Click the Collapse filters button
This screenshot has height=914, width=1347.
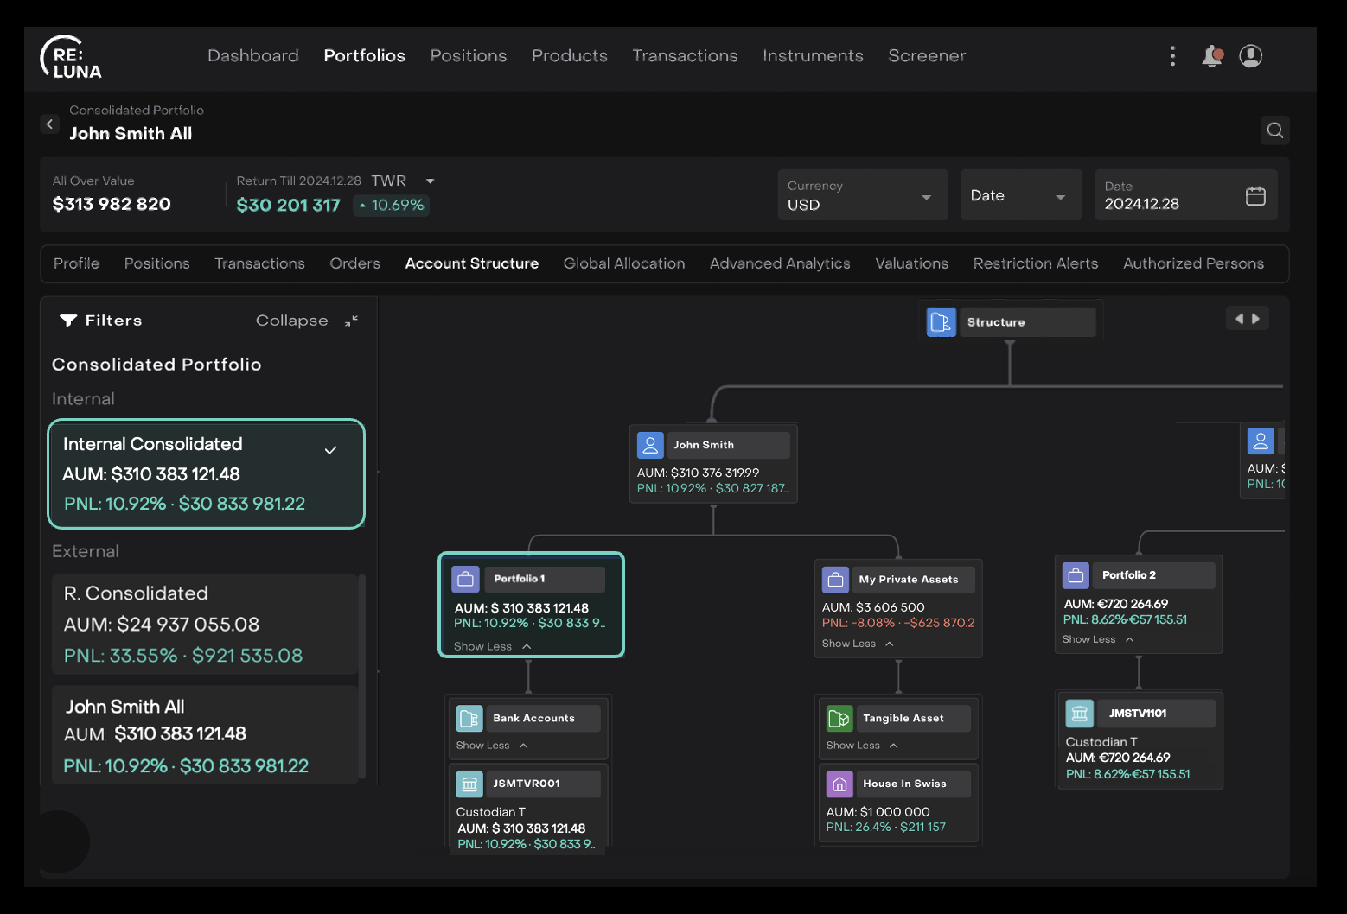292,321
